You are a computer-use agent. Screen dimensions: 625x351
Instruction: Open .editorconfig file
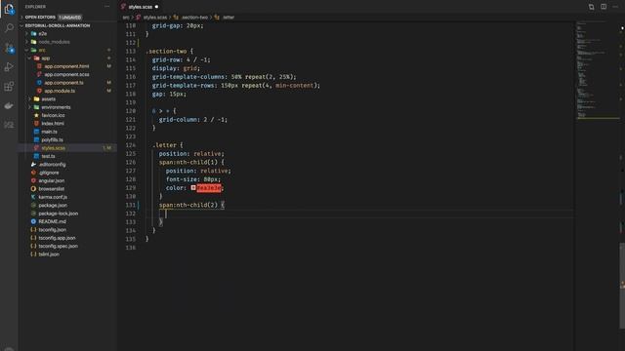(x=52, y=165)
